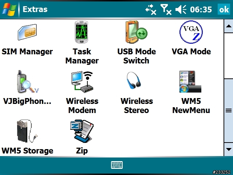This screenshot has height=175, width=233.
Task: Open the USB Mode Switch icon
Action: click(136, 32)
